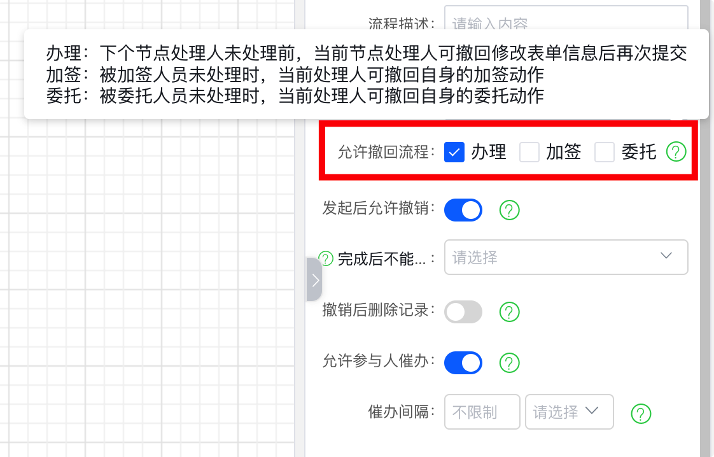Focus the 催办间隔 不限制 input field
714x457 pixels.
click(x=482, y=412)
